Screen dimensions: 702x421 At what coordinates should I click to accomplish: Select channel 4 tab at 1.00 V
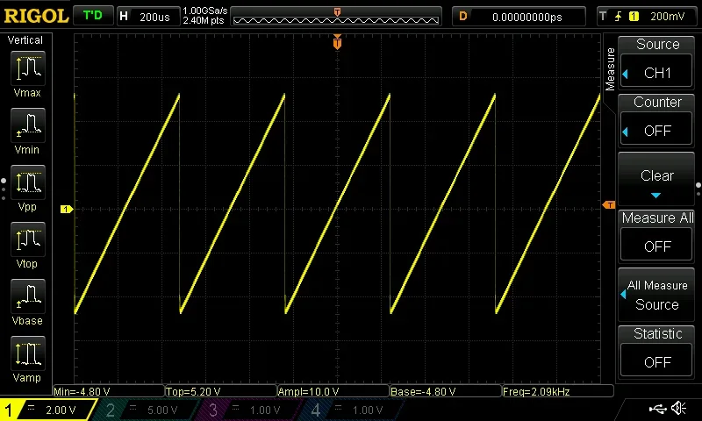tap(354, 410)
